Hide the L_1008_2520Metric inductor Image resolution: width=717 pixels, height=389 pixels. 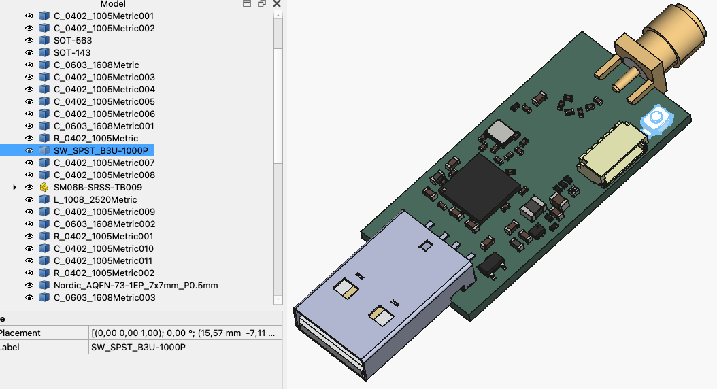(29, 199)
